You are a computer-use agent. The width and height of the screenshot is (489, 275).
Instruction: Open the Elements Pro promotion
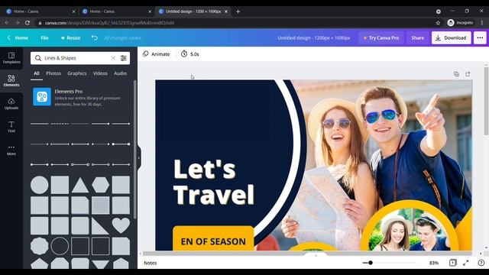coord(80,97)
